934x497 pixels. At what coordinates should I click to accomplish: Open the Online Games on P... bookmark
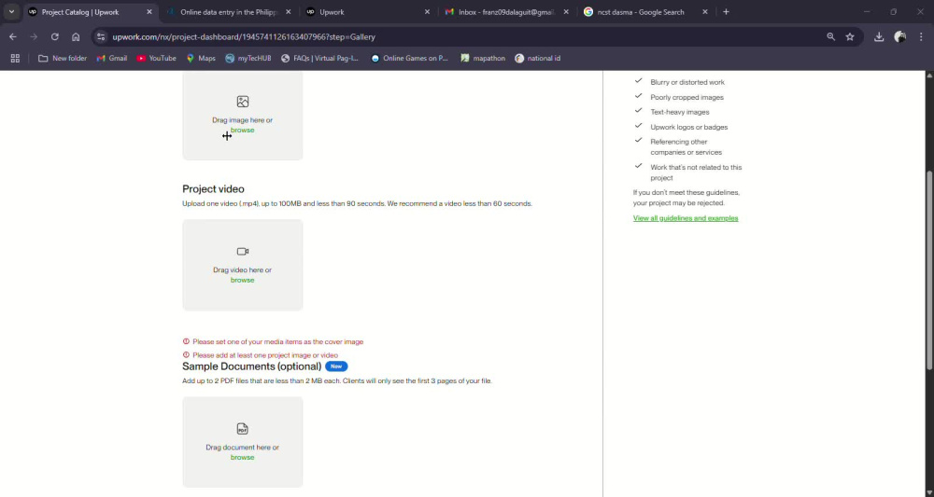click(x=409, y=58)
